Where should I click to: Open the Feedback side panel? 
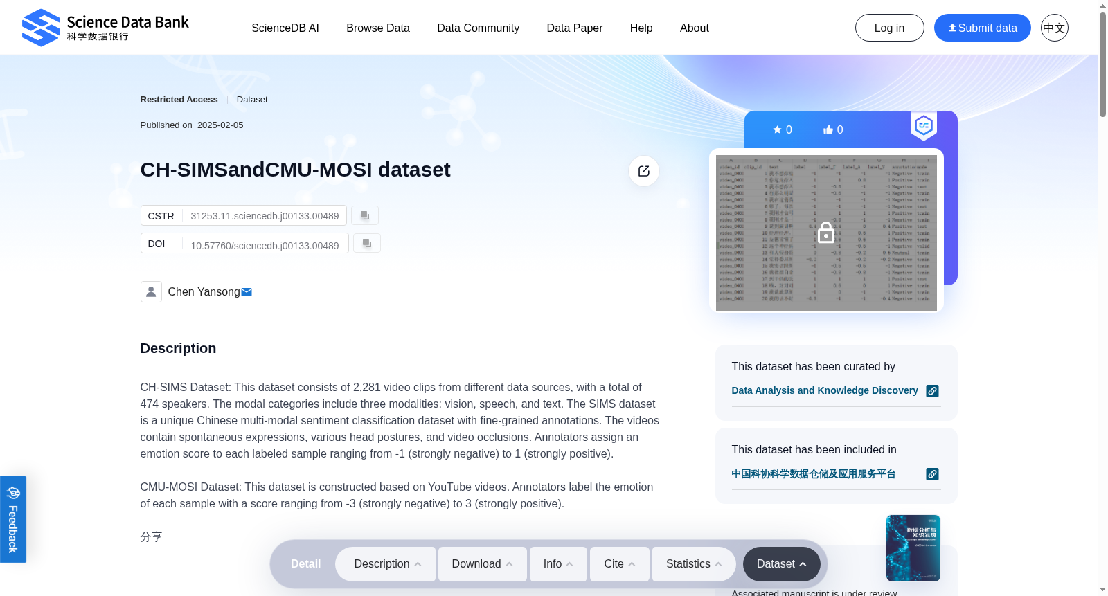[x=13, y=519]
